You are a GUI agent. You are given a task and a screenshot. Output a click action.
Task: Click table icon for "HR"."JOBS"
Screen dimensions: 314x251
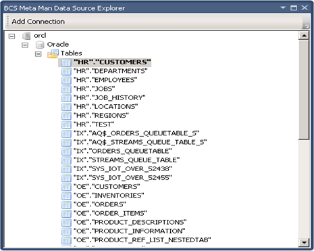point(66,89)
